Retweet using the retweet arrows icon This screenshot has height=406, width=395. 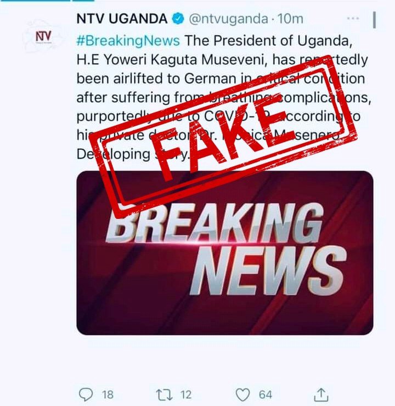pyautogui.click(x=164, y=395)
